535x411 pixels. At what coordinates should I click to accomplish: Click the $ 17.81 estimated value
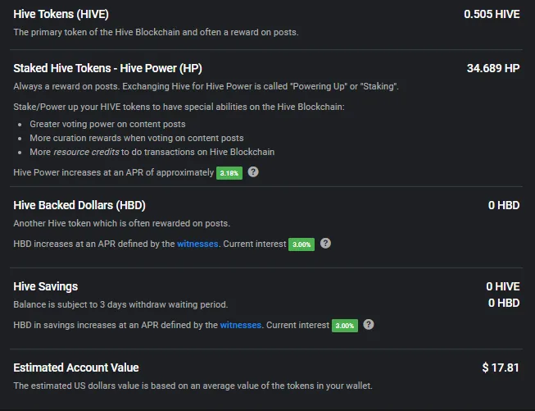[501, 368]
